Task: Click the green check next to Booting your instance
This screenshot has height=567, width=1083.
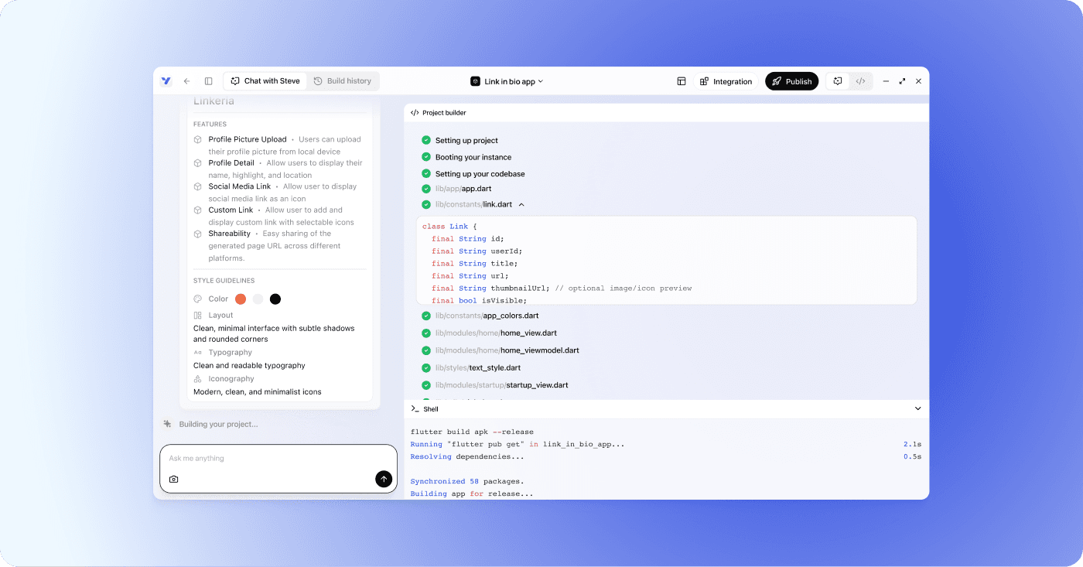Action: click(x=426, y=157)
